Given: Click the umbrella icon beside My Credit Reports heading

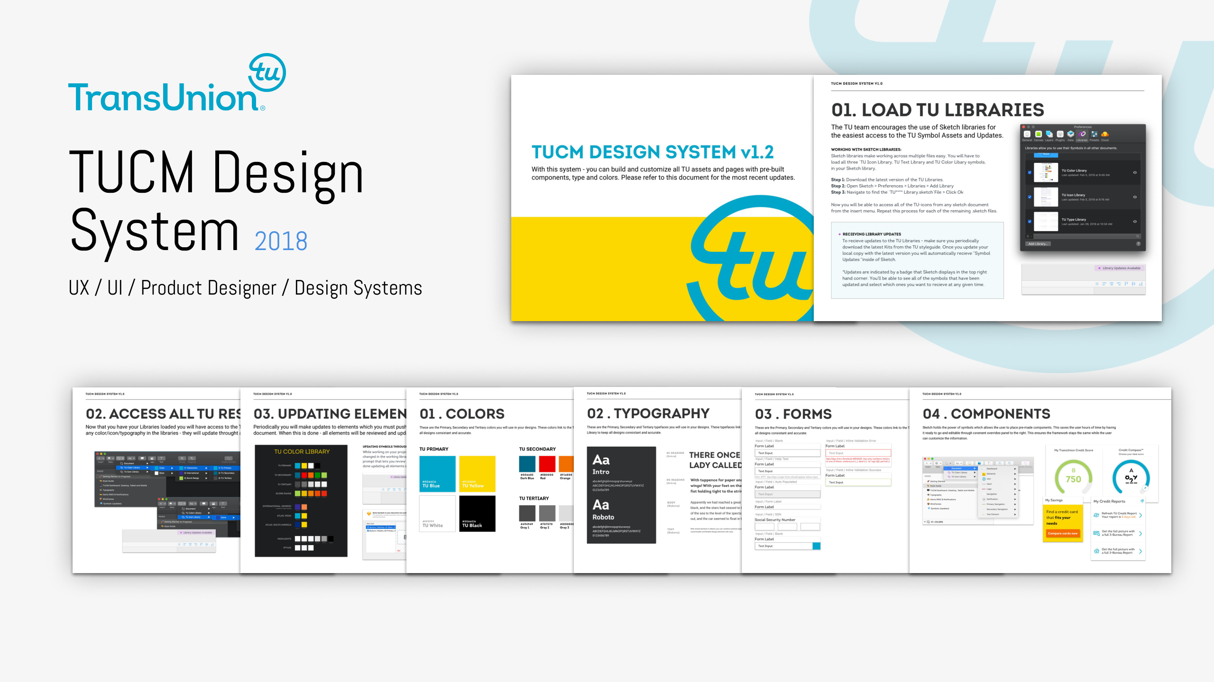Looking at the screenshot, I should 1142,501.
